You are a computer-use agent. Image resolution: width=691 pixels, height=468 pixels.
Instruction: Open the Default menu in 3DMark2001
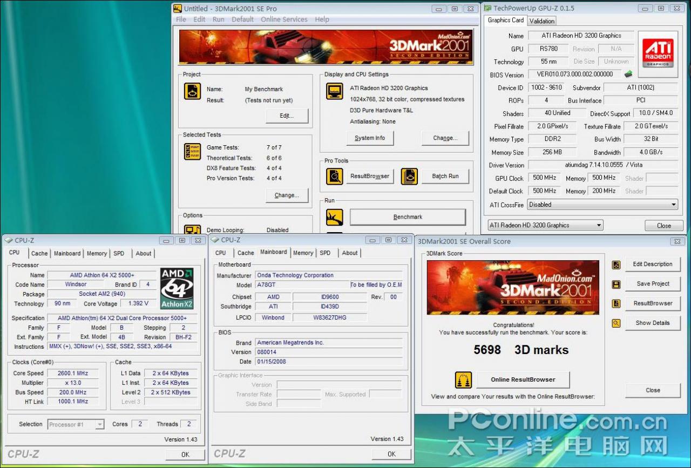(x=242, y=19)
